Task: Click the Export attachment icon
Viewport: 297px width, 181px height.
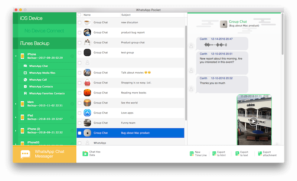Action: tap(260, 154)
